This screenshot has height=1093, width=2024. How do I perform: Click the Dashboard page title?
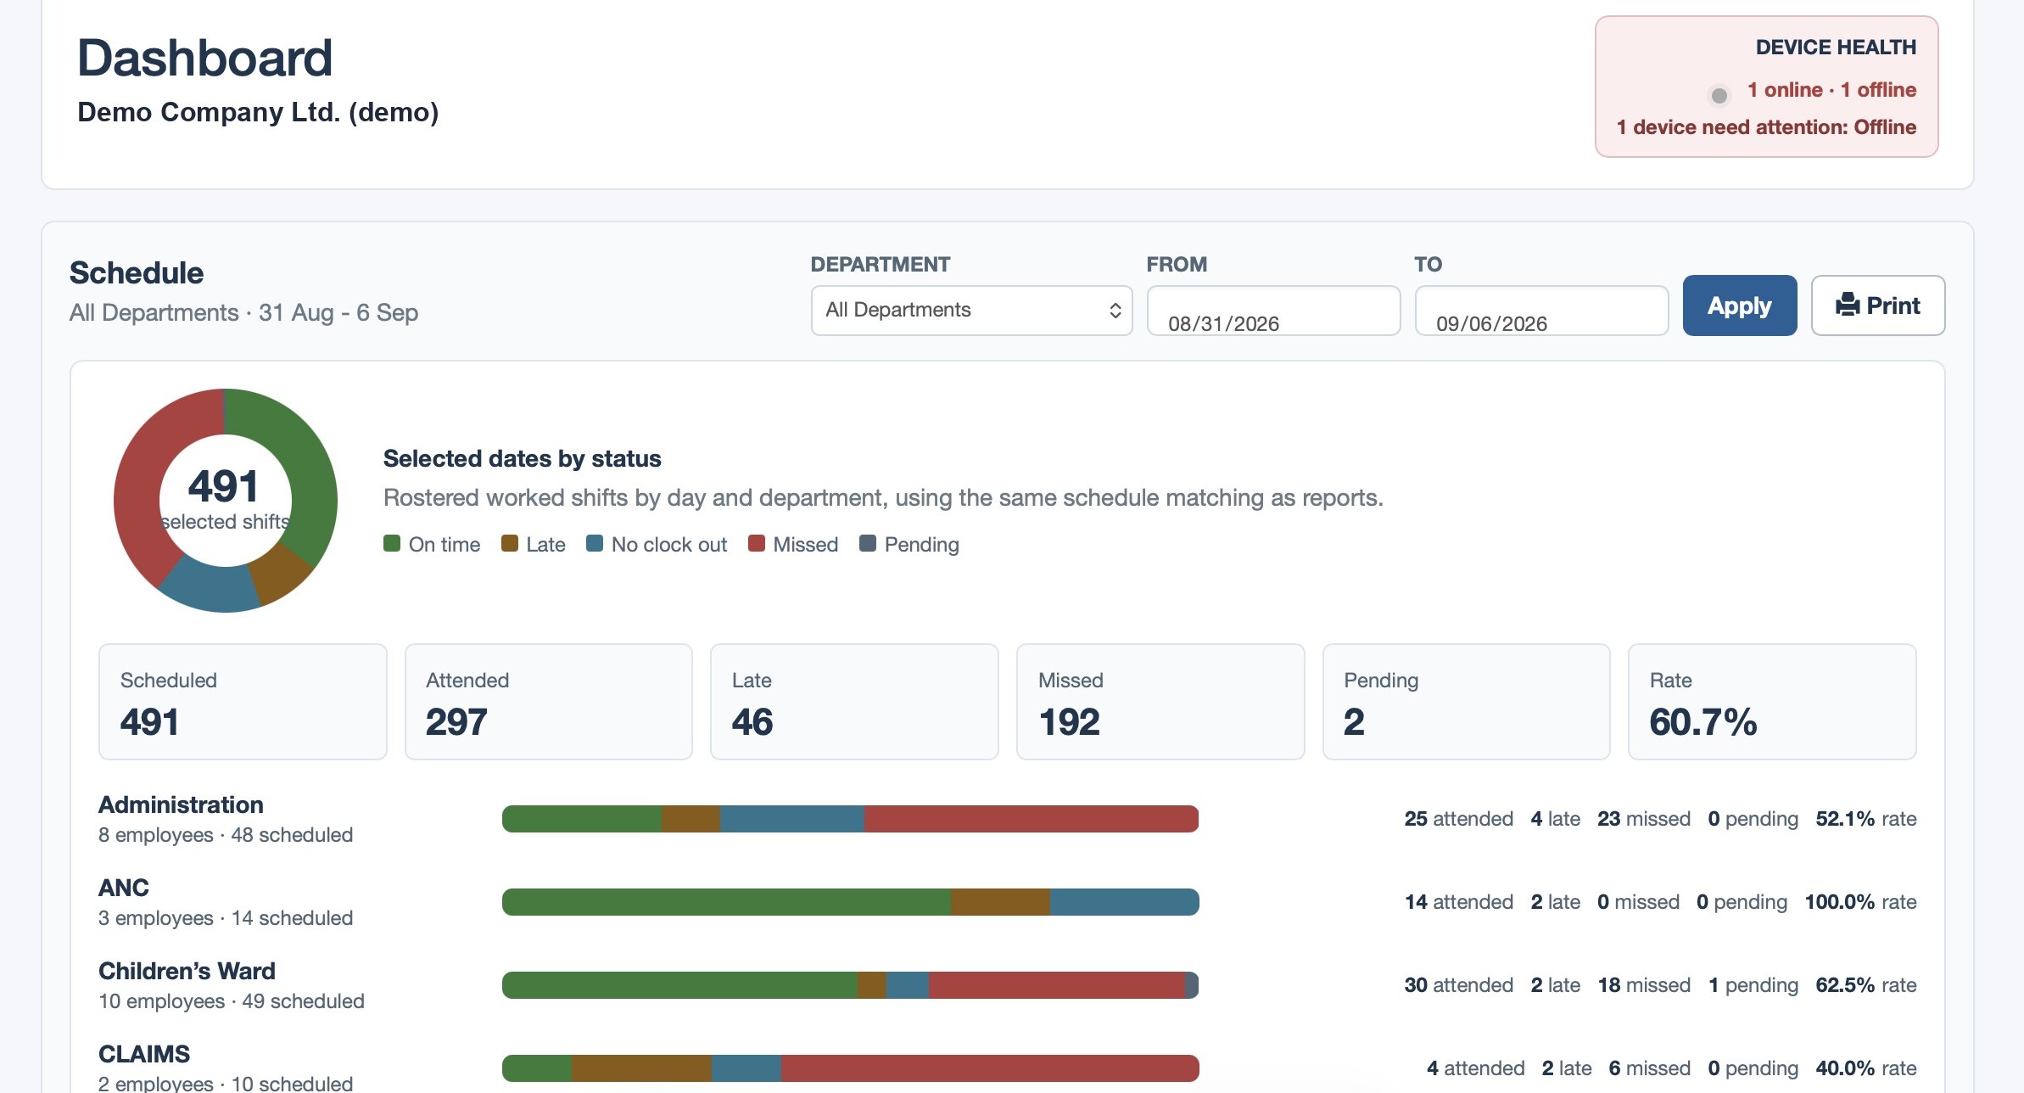pyautogui.click(x=204, y=58)
